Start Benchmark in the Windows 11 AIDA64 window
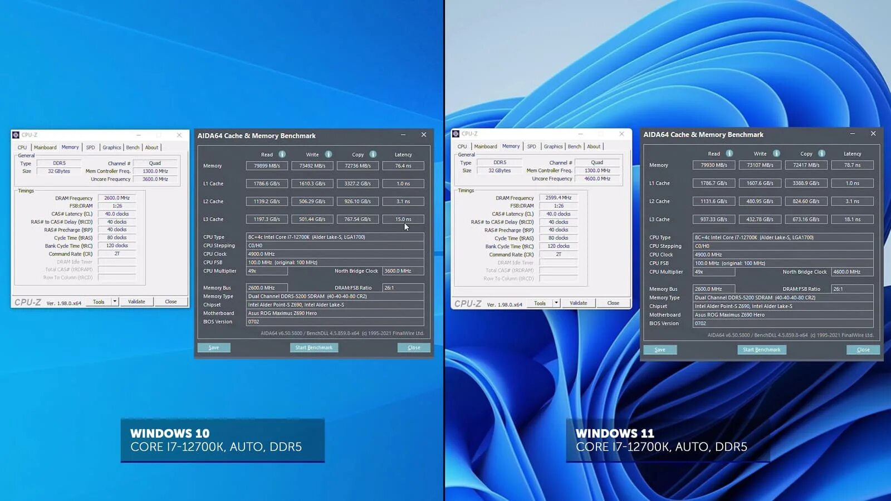This screenshot has height=501, width=891. click(762, 350)
